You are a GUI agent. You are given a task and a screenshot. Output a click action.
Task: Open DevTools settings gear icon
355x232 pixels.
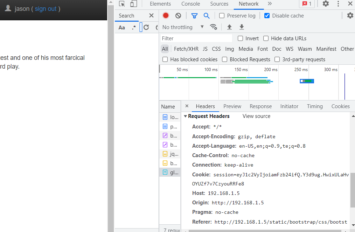click(x=326, y=3)
